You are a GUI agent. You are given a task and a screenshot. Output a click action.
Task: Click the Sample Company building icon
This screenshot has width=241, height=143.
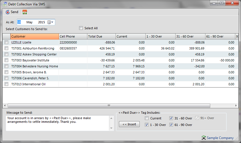tap(203, 138)
